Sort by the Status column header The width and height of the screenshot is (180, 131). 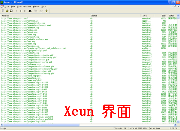[x=115, y=16]
